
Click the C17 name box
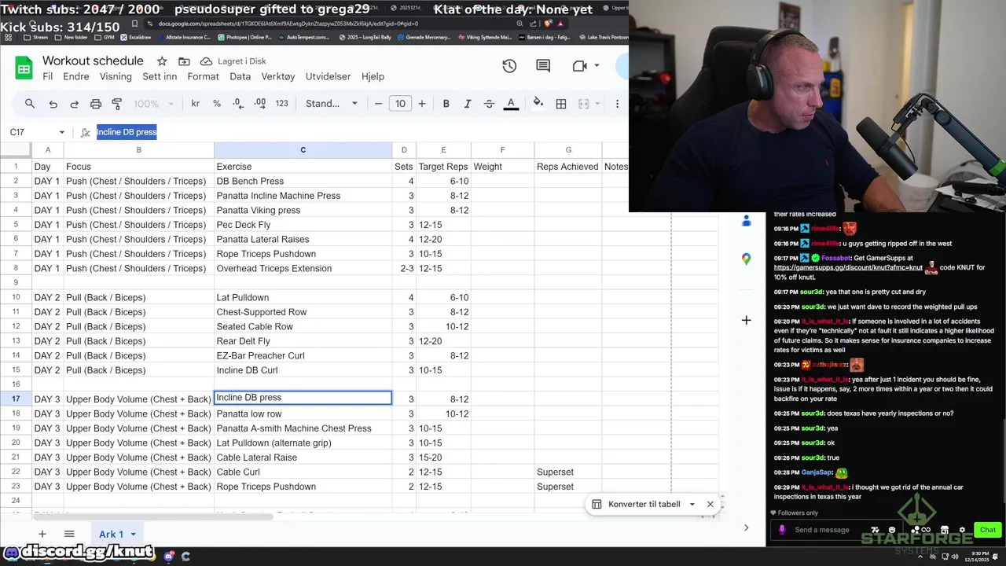pos(30,132)
